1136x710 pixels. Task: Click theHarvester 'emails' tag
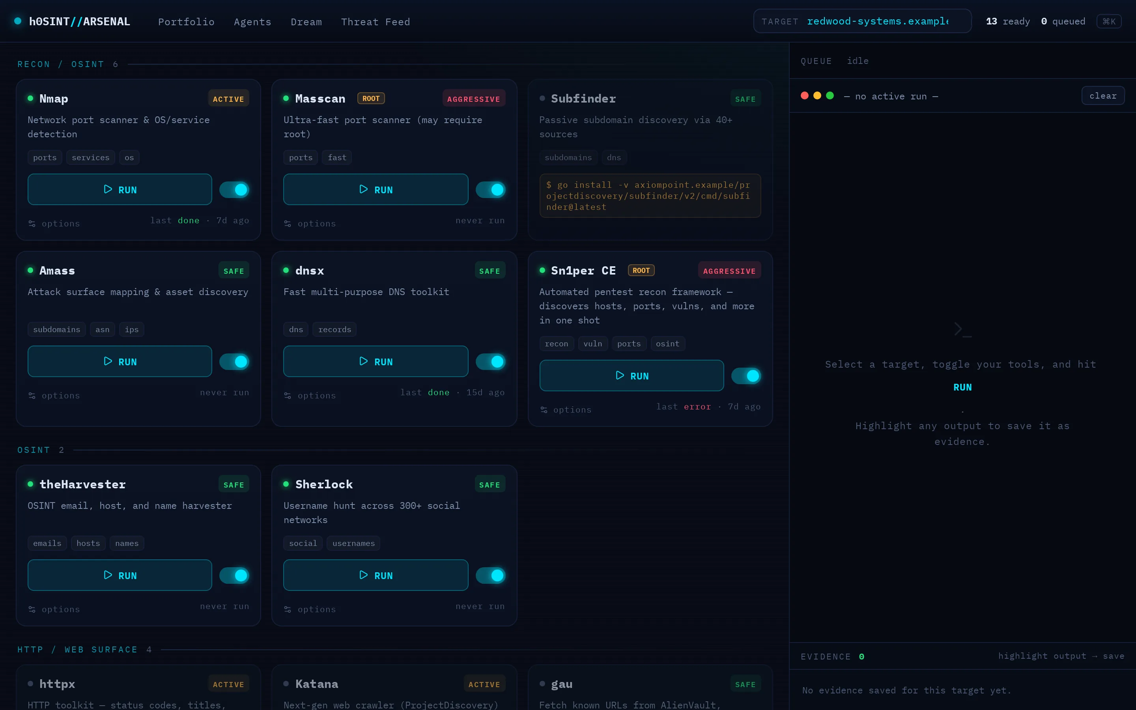(47, 543)
